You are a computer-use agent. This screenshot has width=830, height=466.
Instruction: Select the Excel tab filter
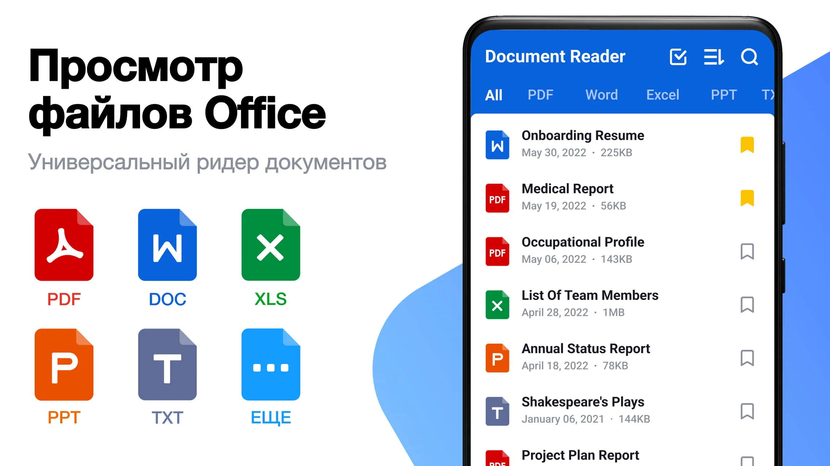662,94
